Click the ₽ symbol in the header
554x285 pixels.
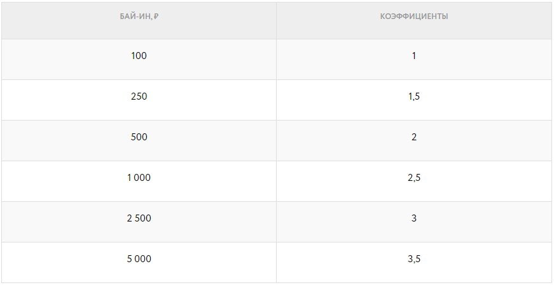point(156,17)
